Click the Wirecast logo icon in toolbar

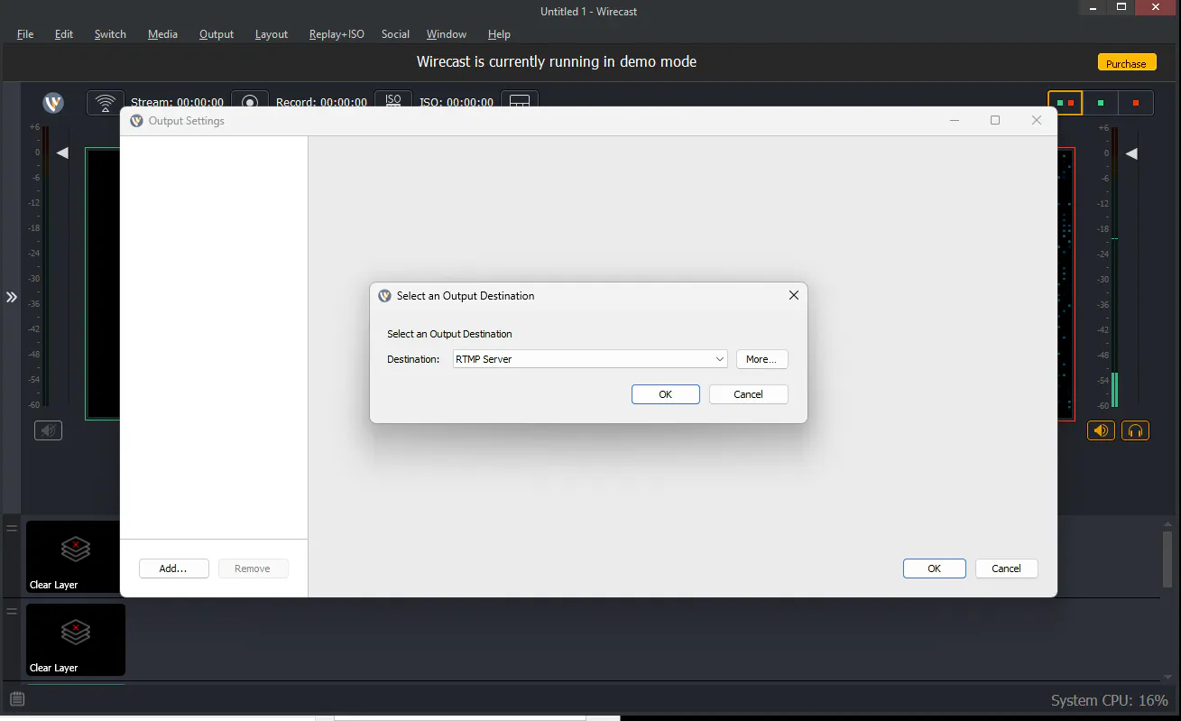click(x=54, y=103)
